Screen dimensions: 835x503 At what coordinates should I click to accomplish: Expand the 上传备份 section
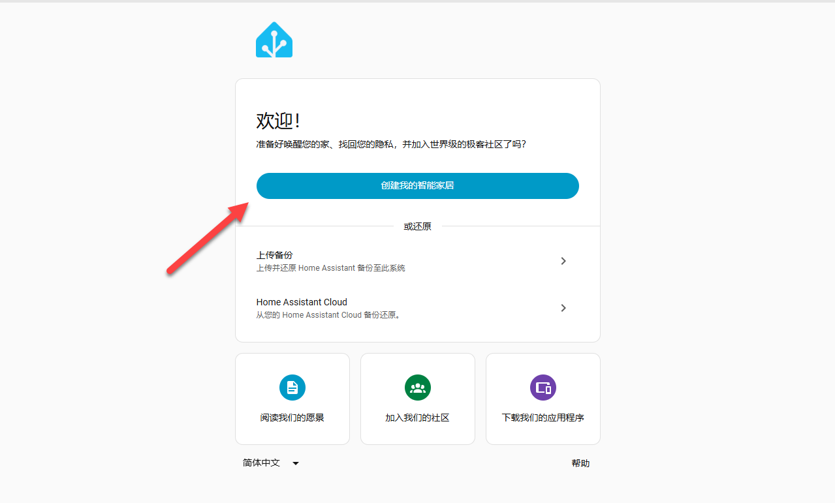pos(274,255)
